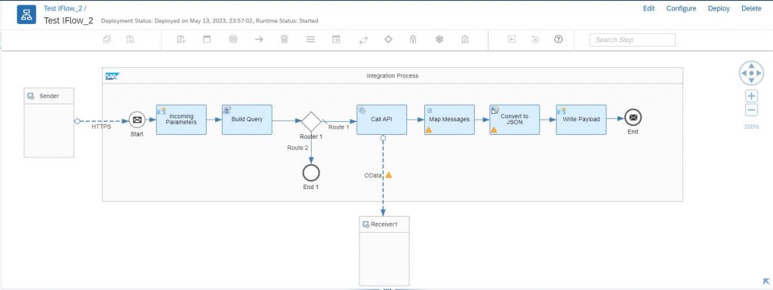
Task: Click the security lock icon in toolbar
Action: click(x=413, y=39)
